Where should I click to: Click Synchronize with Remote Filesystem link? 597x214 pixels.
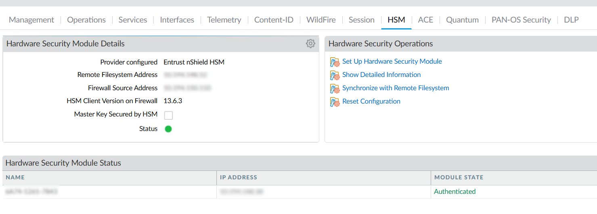(x=396, y=88)
